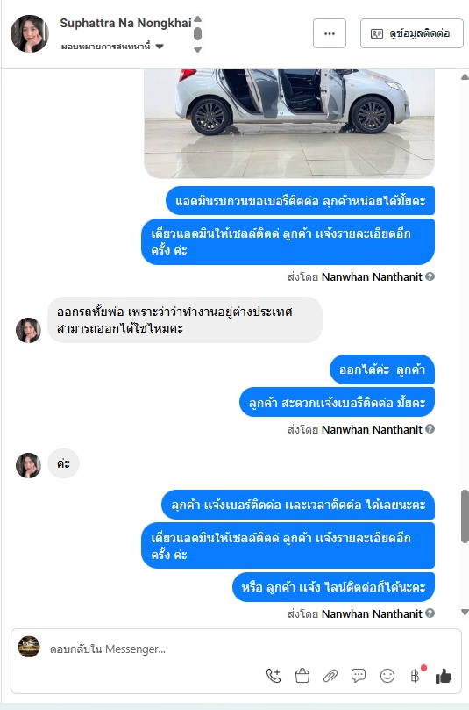Click the phone call icon
Image resolution: width=469 pixels, height=710 pixels.
274,676
